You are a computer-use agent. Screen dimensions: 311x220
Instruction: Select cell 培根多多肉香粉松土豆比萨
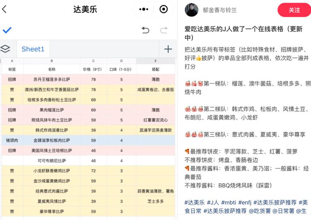point(52,100)
